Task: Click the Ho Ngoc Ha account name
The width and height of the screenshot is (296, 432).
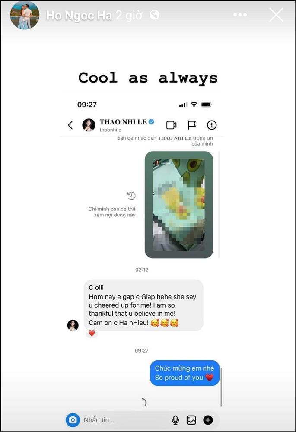Action: coord(79,16)
